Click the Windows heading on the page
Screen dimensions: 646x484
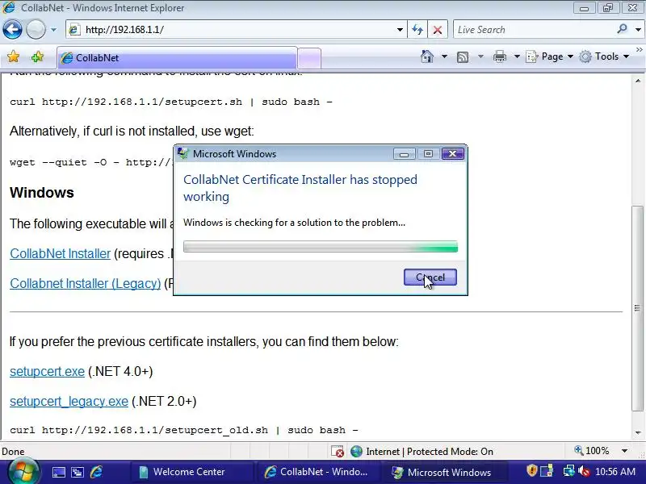tap(42, 193)
